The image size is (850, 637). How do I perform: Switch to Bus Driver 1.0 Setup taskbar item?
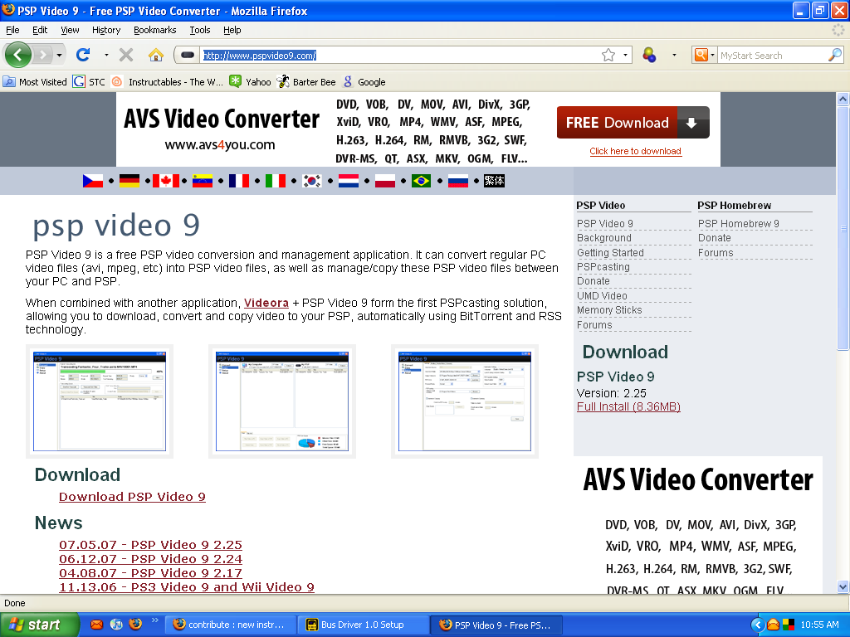363,625
